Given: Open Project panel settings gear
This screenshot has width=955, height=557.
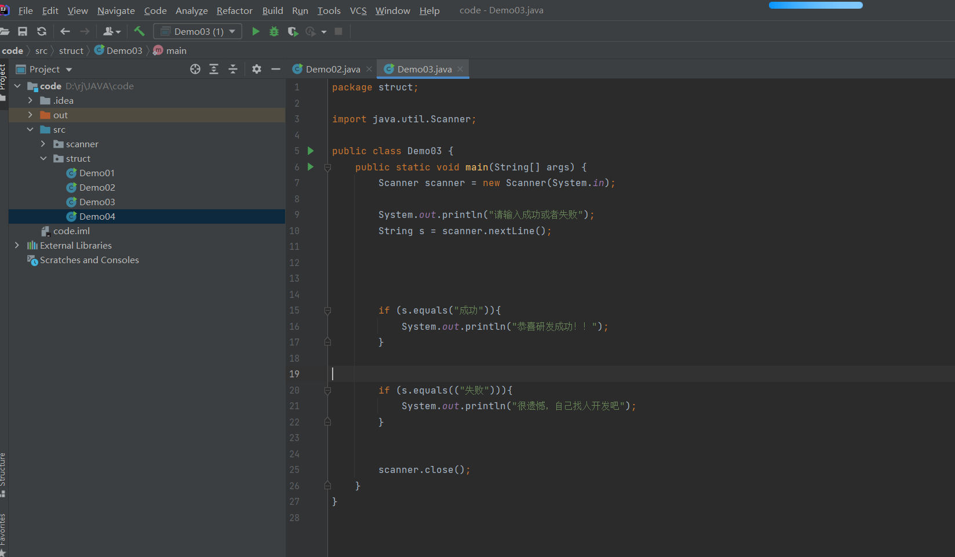Looking at the screenshot, I should 257,70.
